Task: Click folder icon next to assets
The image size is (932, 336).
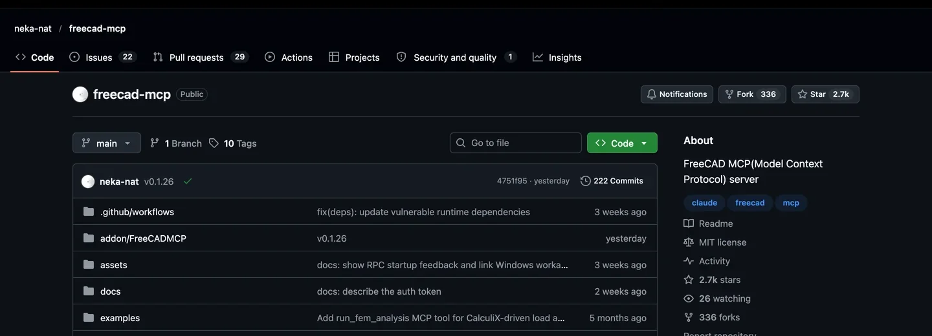Action: 89,265
